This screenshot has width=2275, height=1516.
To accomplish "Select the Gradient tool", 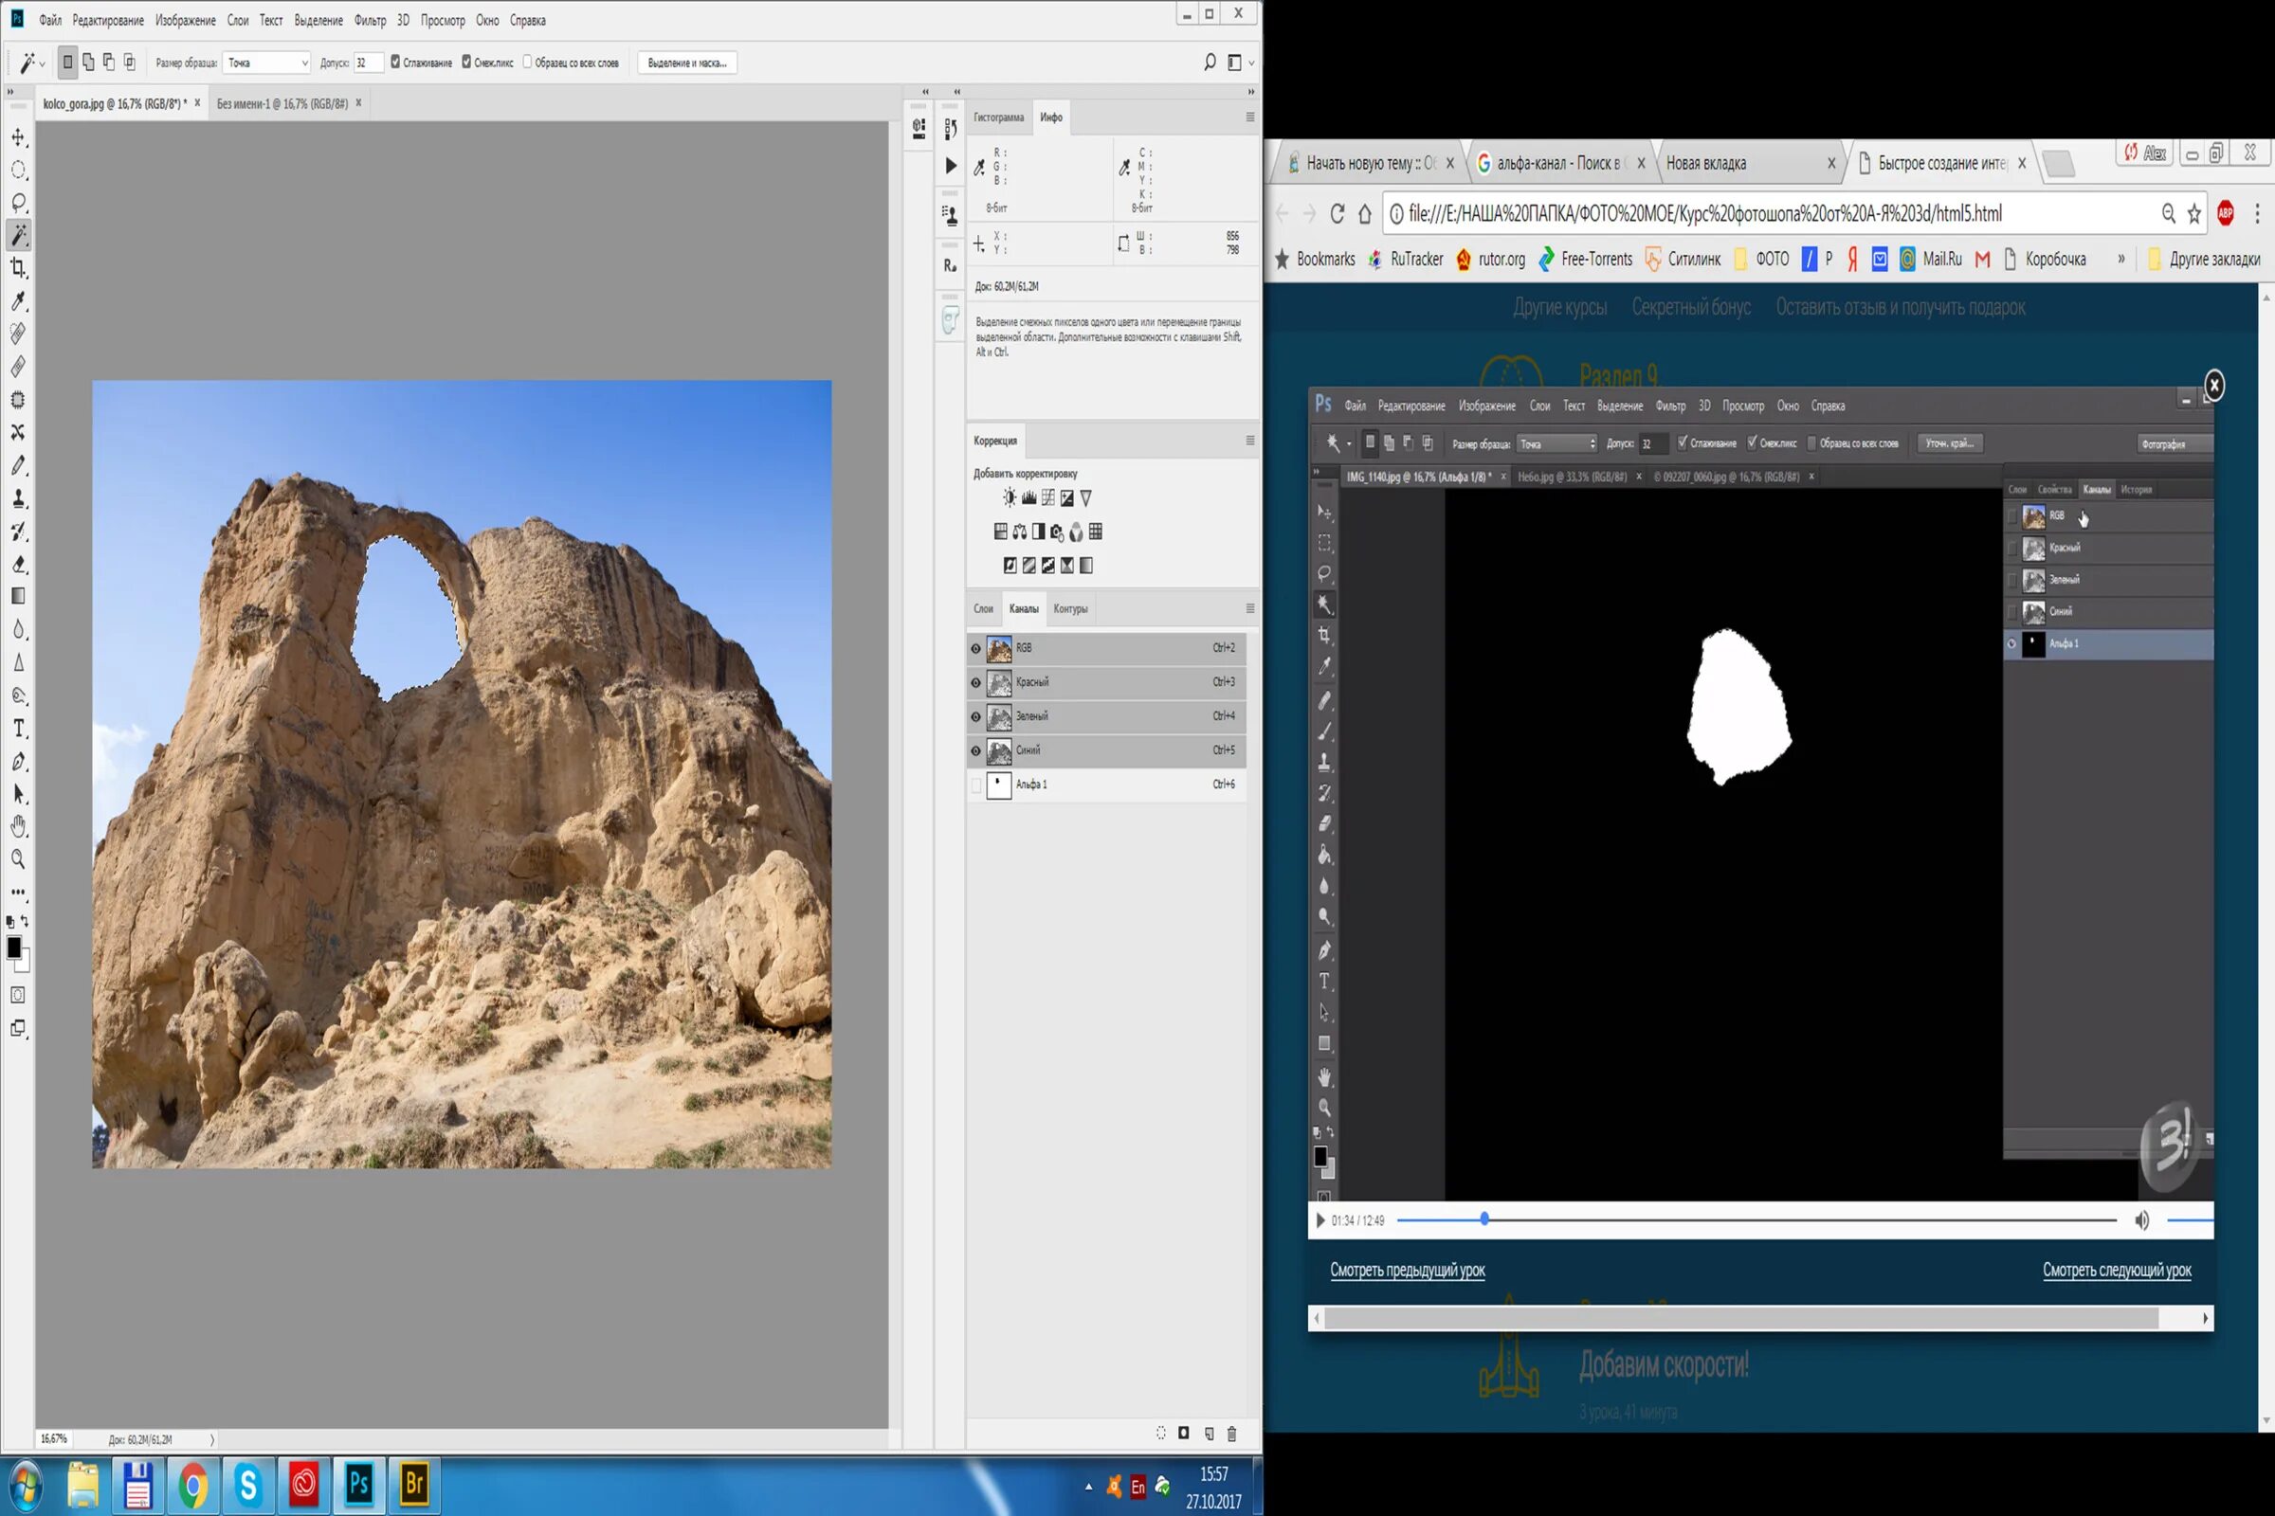I will click(x=18, y=597).
